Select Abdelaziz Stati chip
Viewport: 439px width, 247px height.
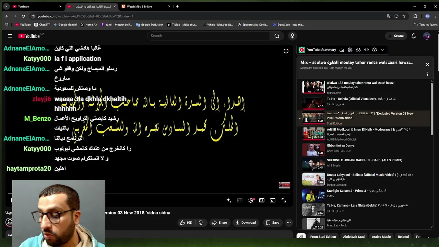[354, 237]
